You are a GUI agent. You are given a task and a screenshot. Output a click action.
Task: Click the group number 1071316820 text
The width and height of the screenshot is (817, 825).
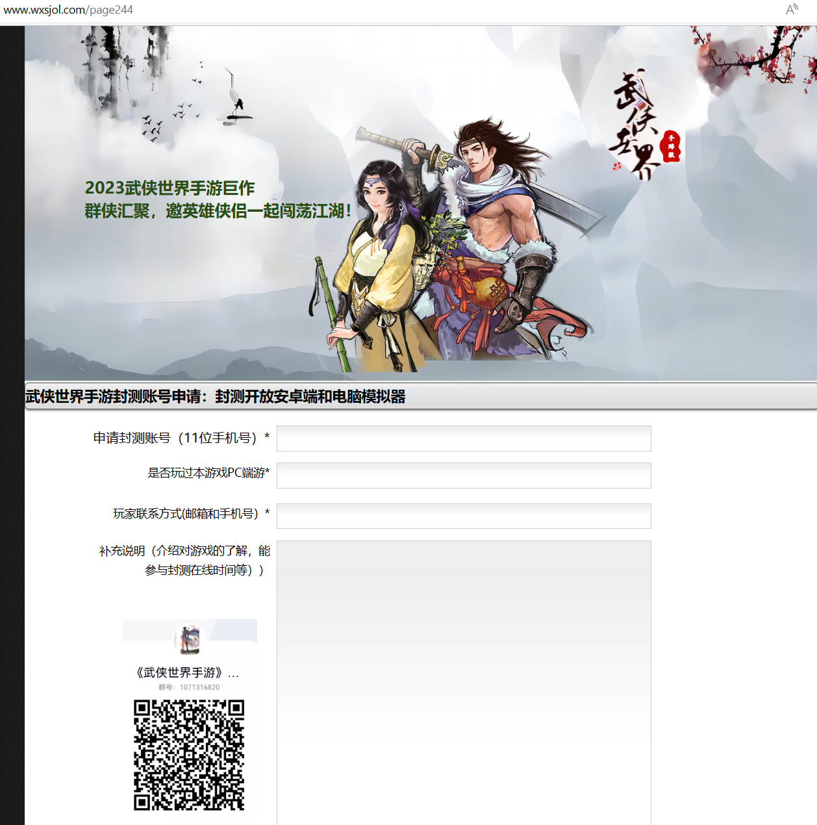click(x=189, y=687)
